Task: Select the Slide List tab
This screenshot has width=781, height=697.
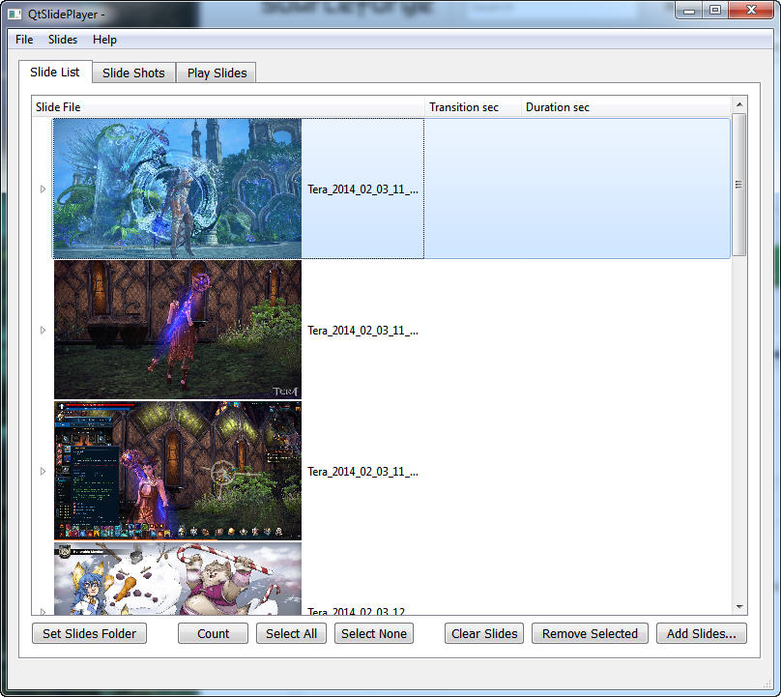Action: (x=55, y=73)
